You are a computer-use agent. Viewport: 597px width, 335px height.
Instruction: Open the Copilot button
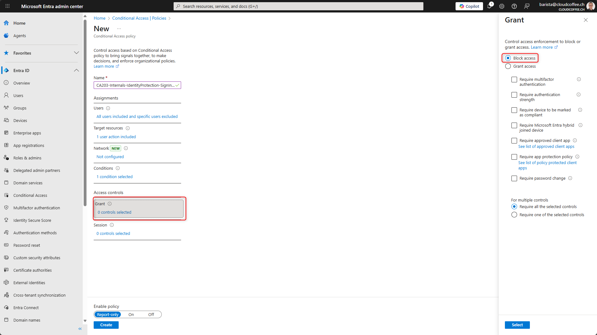[469, 6]
